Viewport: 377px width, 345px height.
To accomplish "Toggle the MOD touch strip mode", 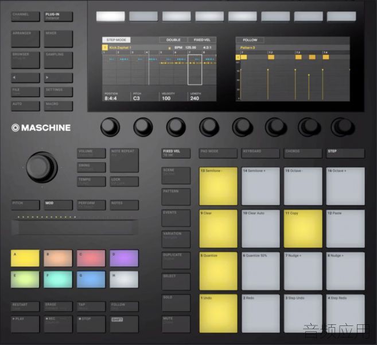I will point(58,205).
